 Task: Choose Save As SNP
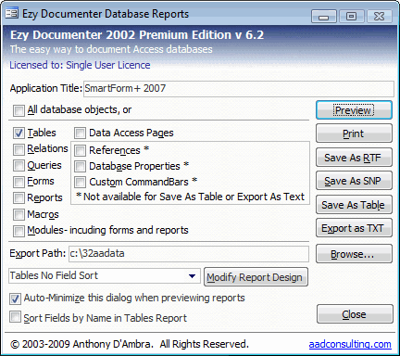click(354, 181)
